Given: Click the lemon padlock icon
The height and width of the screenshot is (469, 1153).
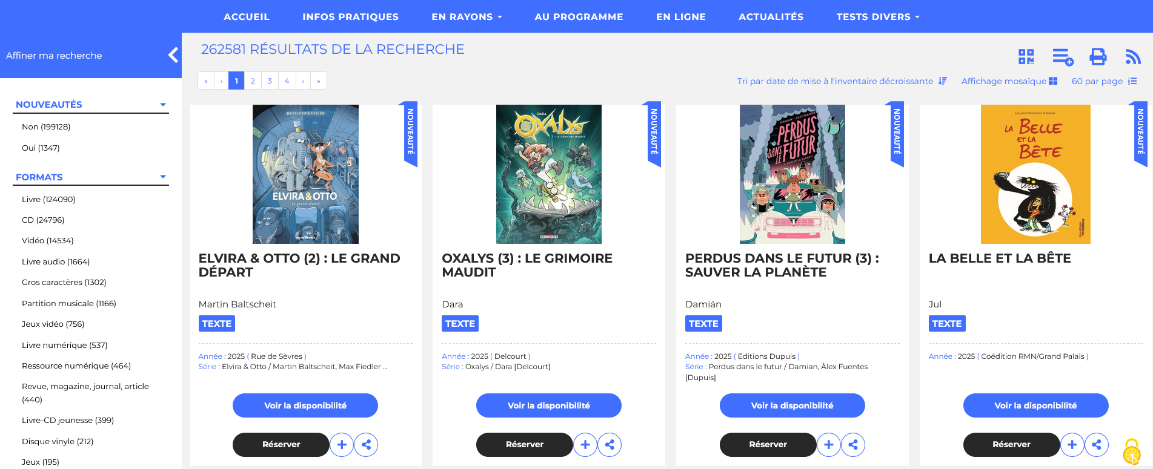Looking at the screenshot, I should point(1131,451).
